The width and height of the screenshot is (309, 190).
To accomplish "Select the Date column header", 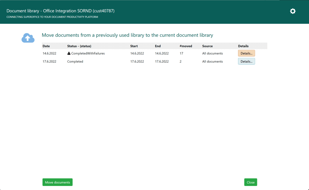I will coord(46,46).
